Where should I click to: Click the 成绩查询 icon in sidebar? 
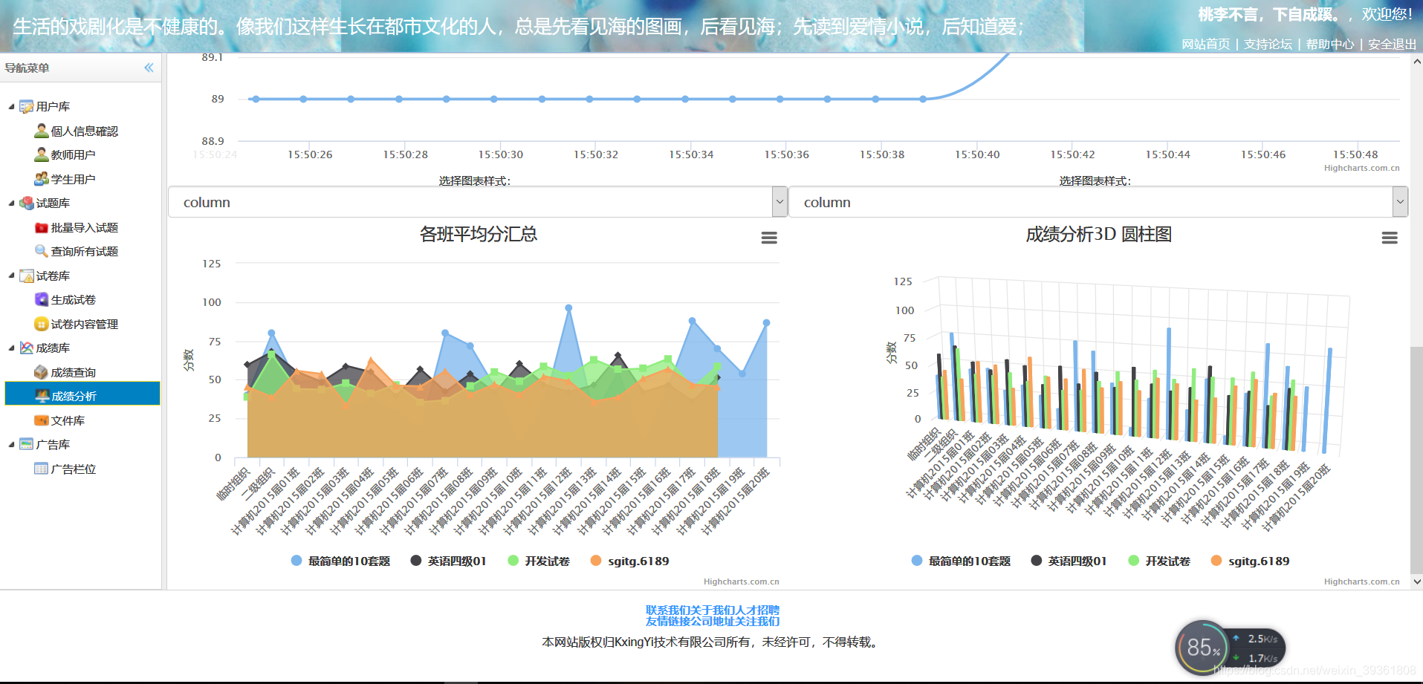tap(42, 371)
